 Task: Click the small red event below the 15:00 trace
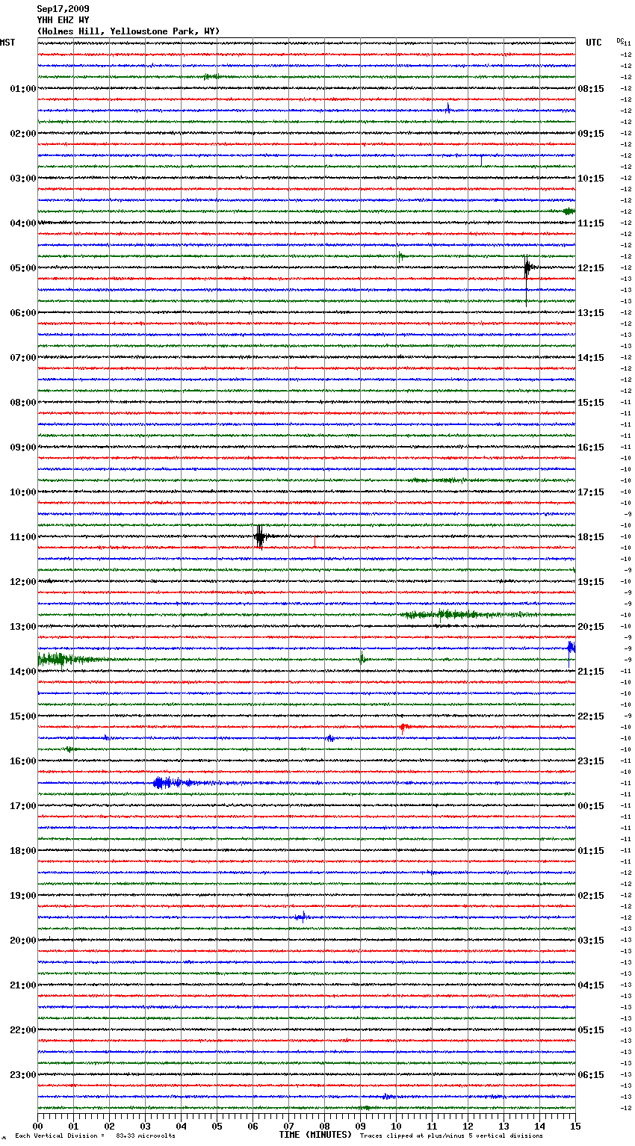point(403,727)
